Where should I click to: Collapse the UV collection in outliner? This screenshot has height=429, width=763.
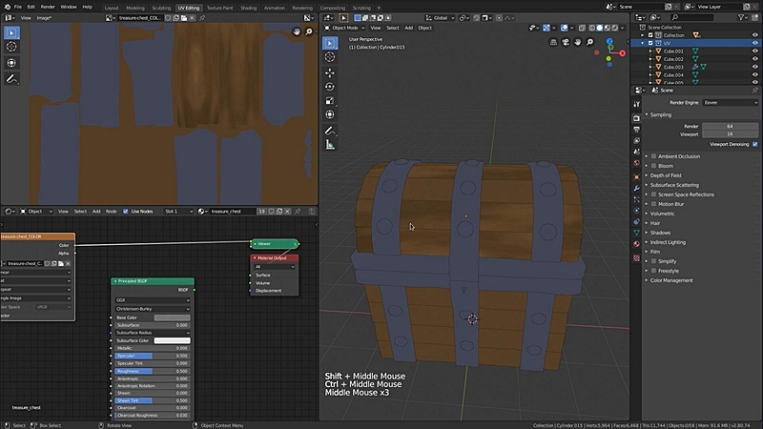pyautogui.click(x=643, y=43)
